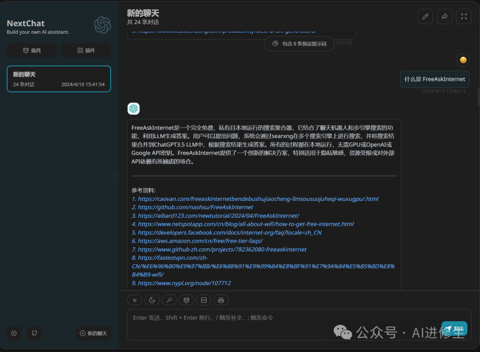This screenshot has width=480, height=352.
Task: Toggle fullscreen mode in the chat header
Action: pos(464,16)
